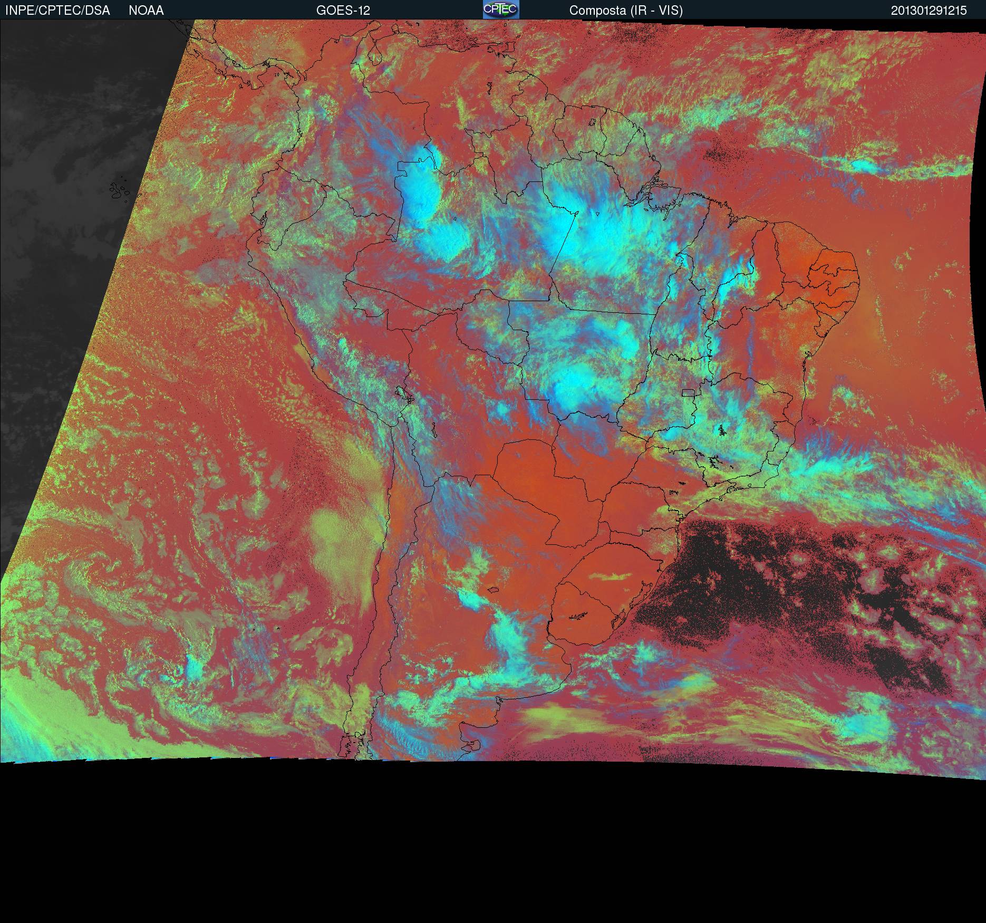Click the CPTEC logo in the header
986x923 pixels.
pos(501,9)
